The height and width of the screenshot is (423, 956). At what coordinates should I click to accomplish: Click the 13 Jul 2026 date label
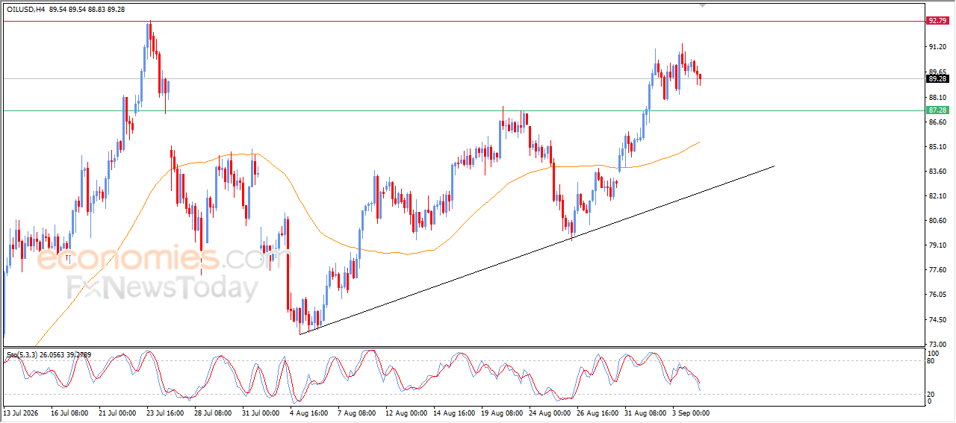tap(21, 412)
